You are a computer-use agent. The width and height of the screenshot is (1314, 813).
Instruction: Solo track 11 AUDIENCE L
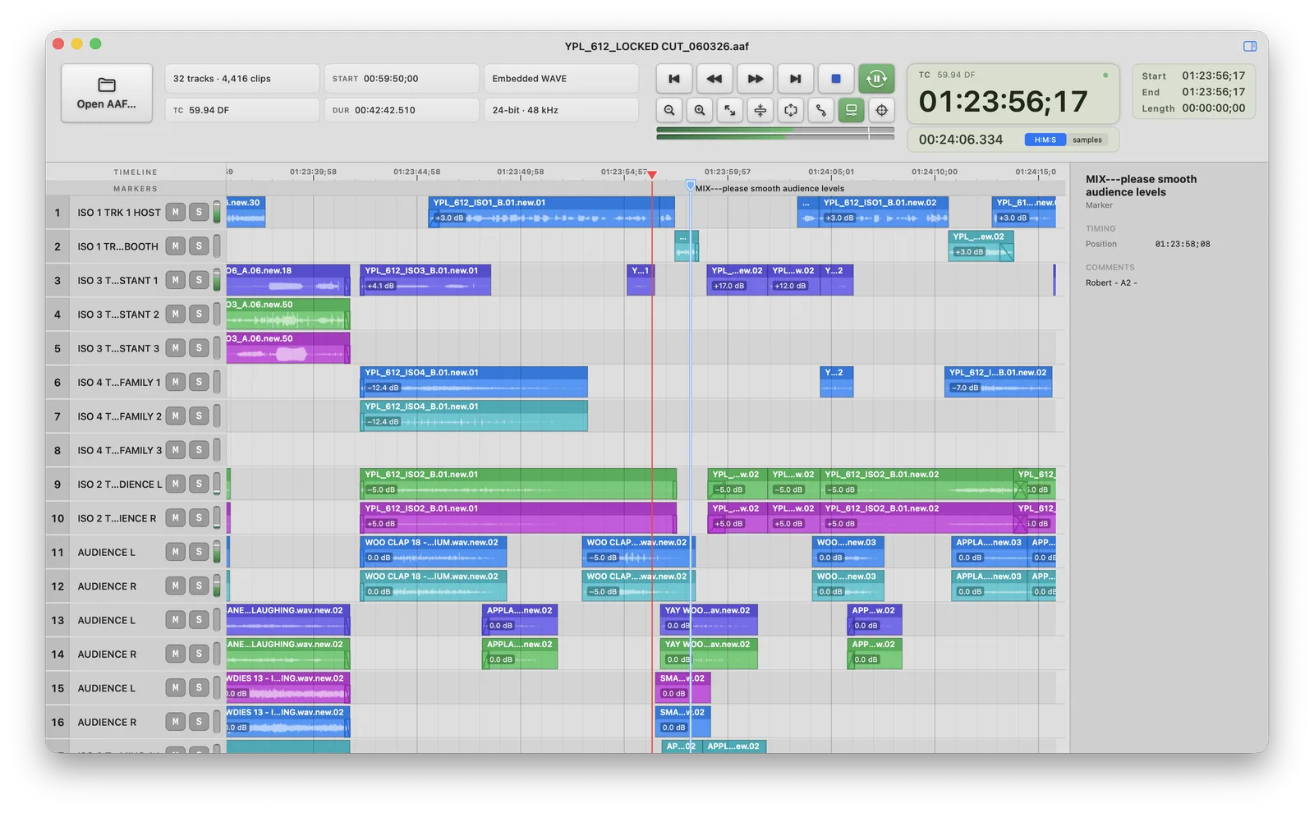point(199,552)
